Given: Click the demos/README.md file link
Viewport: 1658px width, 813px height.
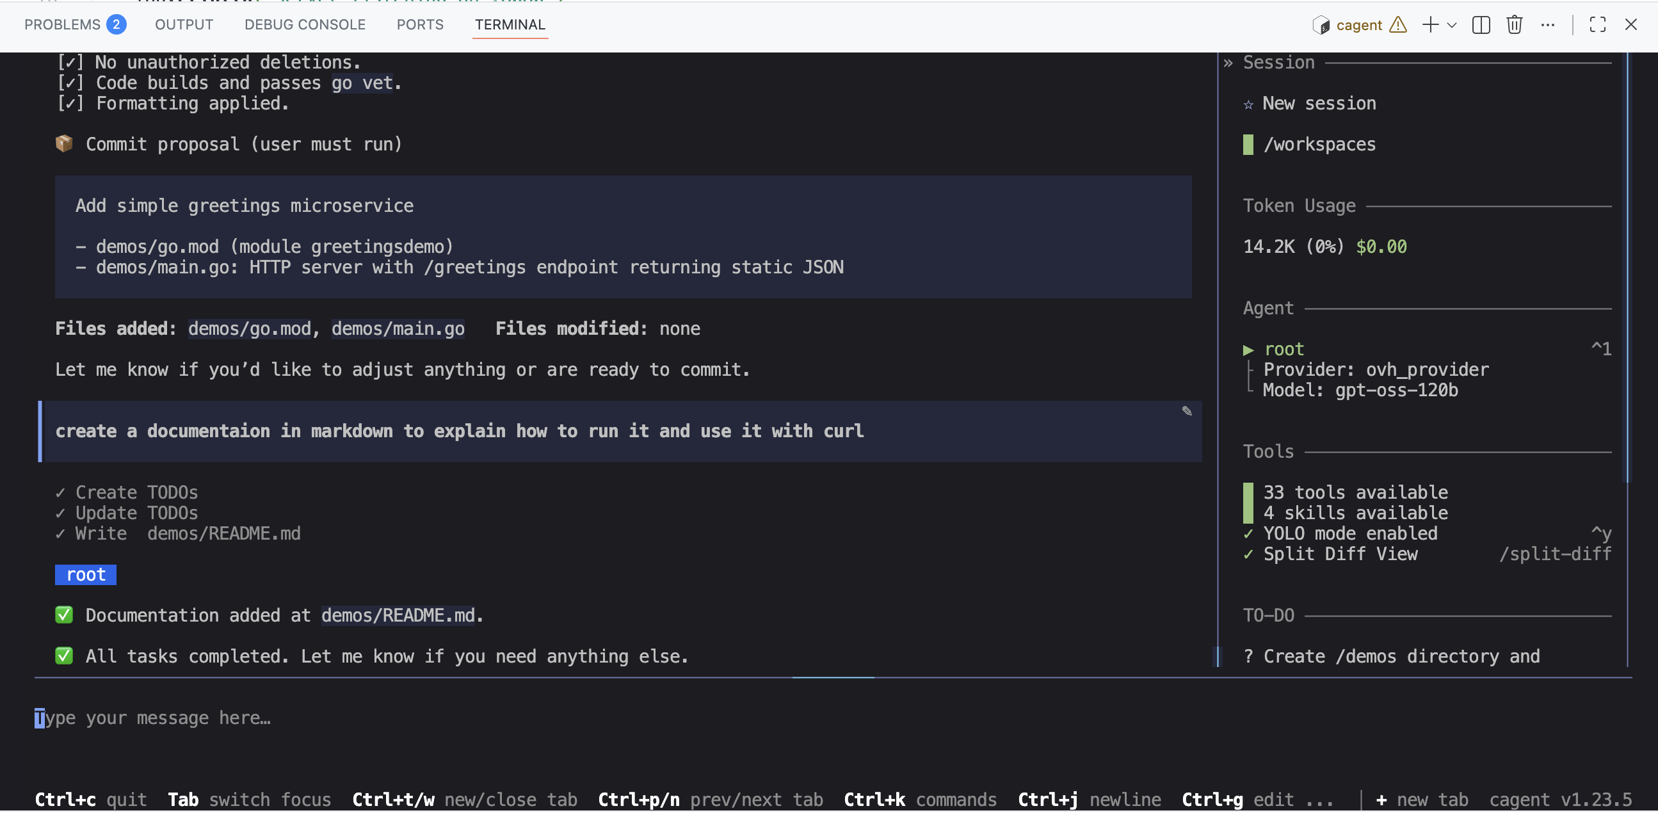Looking at the screenshot, I should [x=398, y=615].
